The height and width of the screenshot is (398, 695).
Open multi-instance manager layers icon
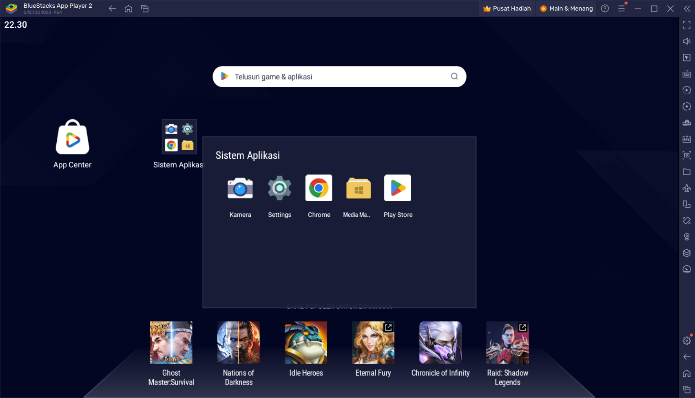pos(687,253)
